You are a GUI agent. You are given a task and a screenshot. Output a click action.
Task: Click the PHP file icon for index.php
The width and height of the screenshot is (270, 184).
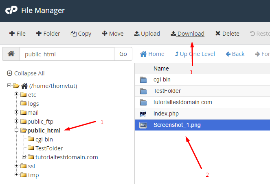[x=143, y=114]
